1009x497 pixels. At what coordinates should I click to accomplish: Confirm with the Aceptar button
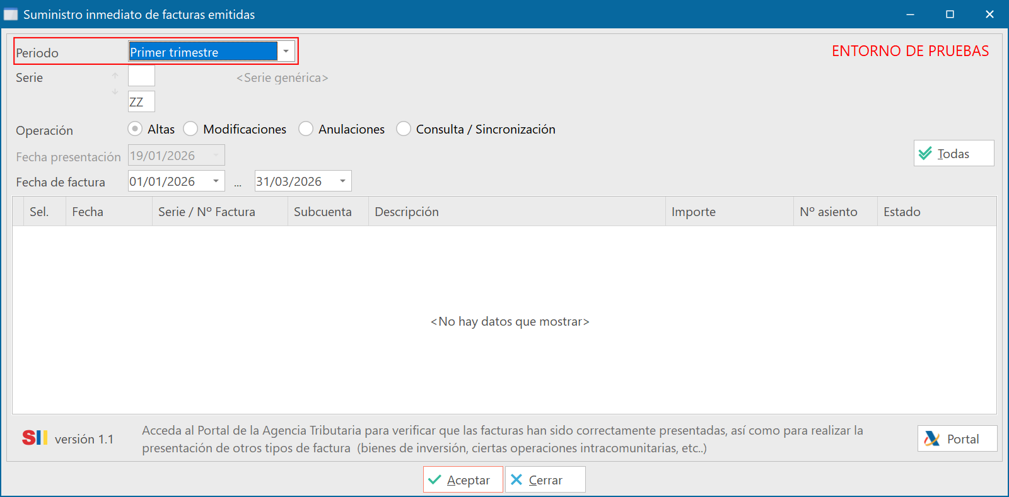pos(462,480)
